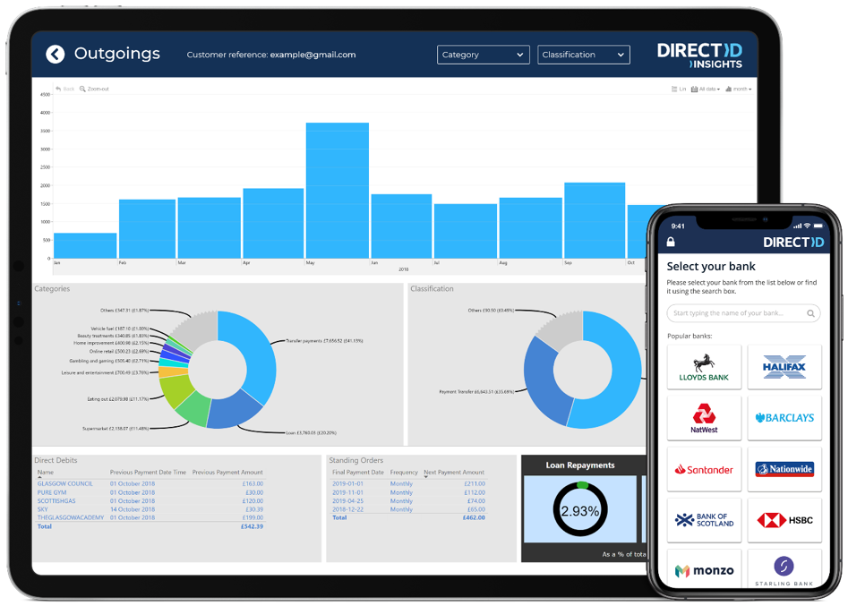Click the Loan Repayments panel title
848x606 pixels.
(579, 465)
